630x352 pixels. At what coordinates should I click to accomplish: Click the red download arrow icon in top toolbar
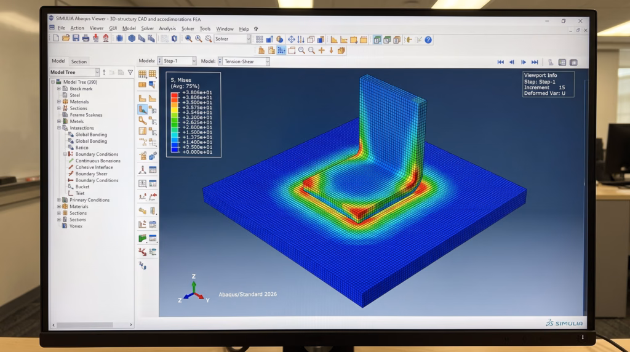click(95, 39)
